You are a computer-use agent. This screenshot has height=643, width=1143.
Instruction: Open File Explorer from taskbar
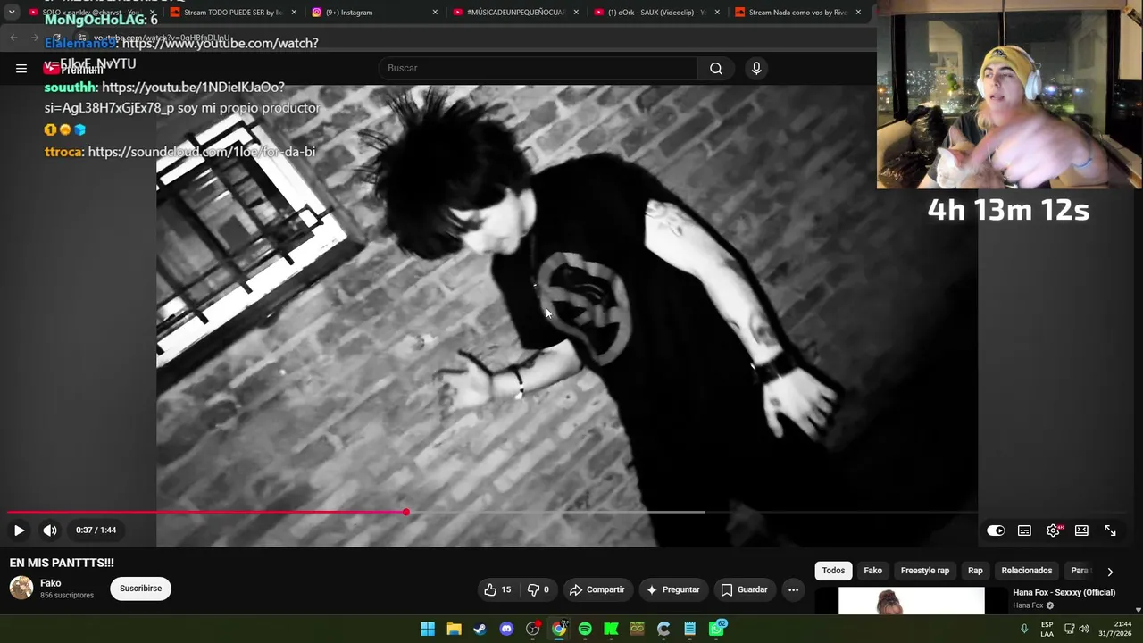[454, 629]
